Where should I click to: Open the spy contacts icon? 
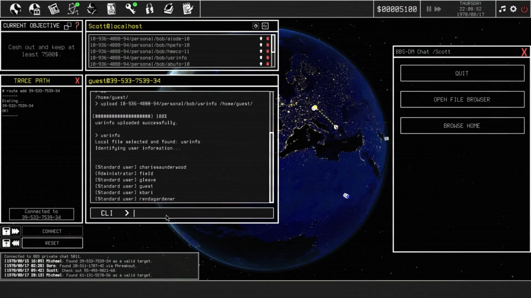(92, 9)
